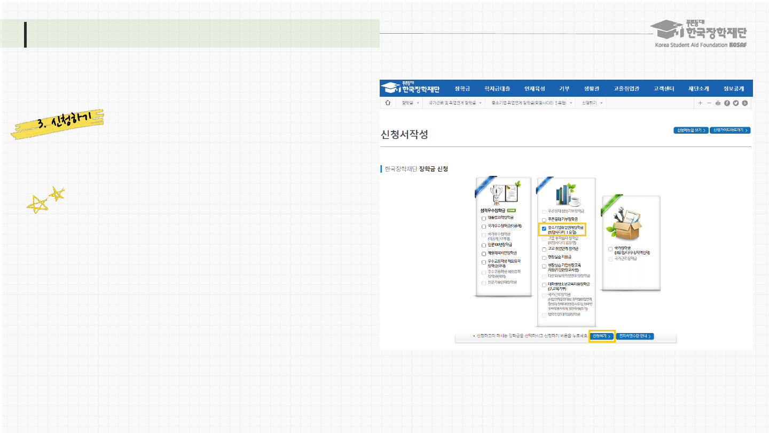
Task: Click the 신청하기 button below the cards
Action: 602,336
